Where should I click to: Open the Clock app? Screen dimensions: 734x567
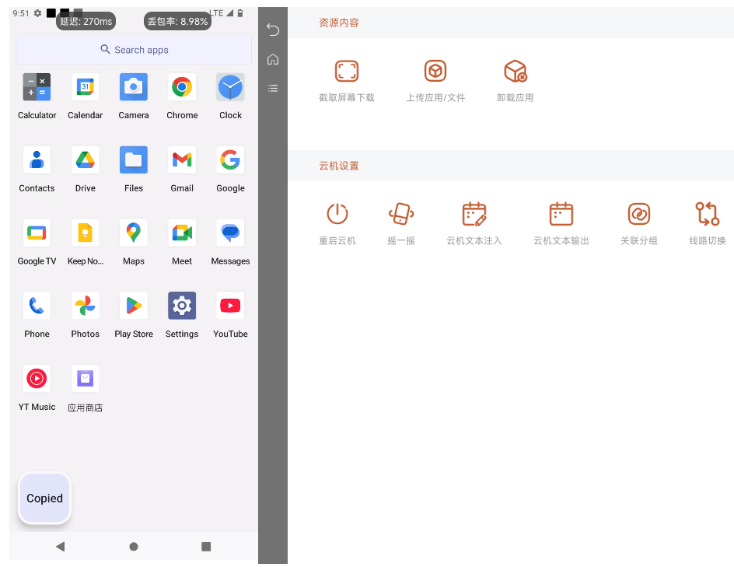(x=230, y=87)
